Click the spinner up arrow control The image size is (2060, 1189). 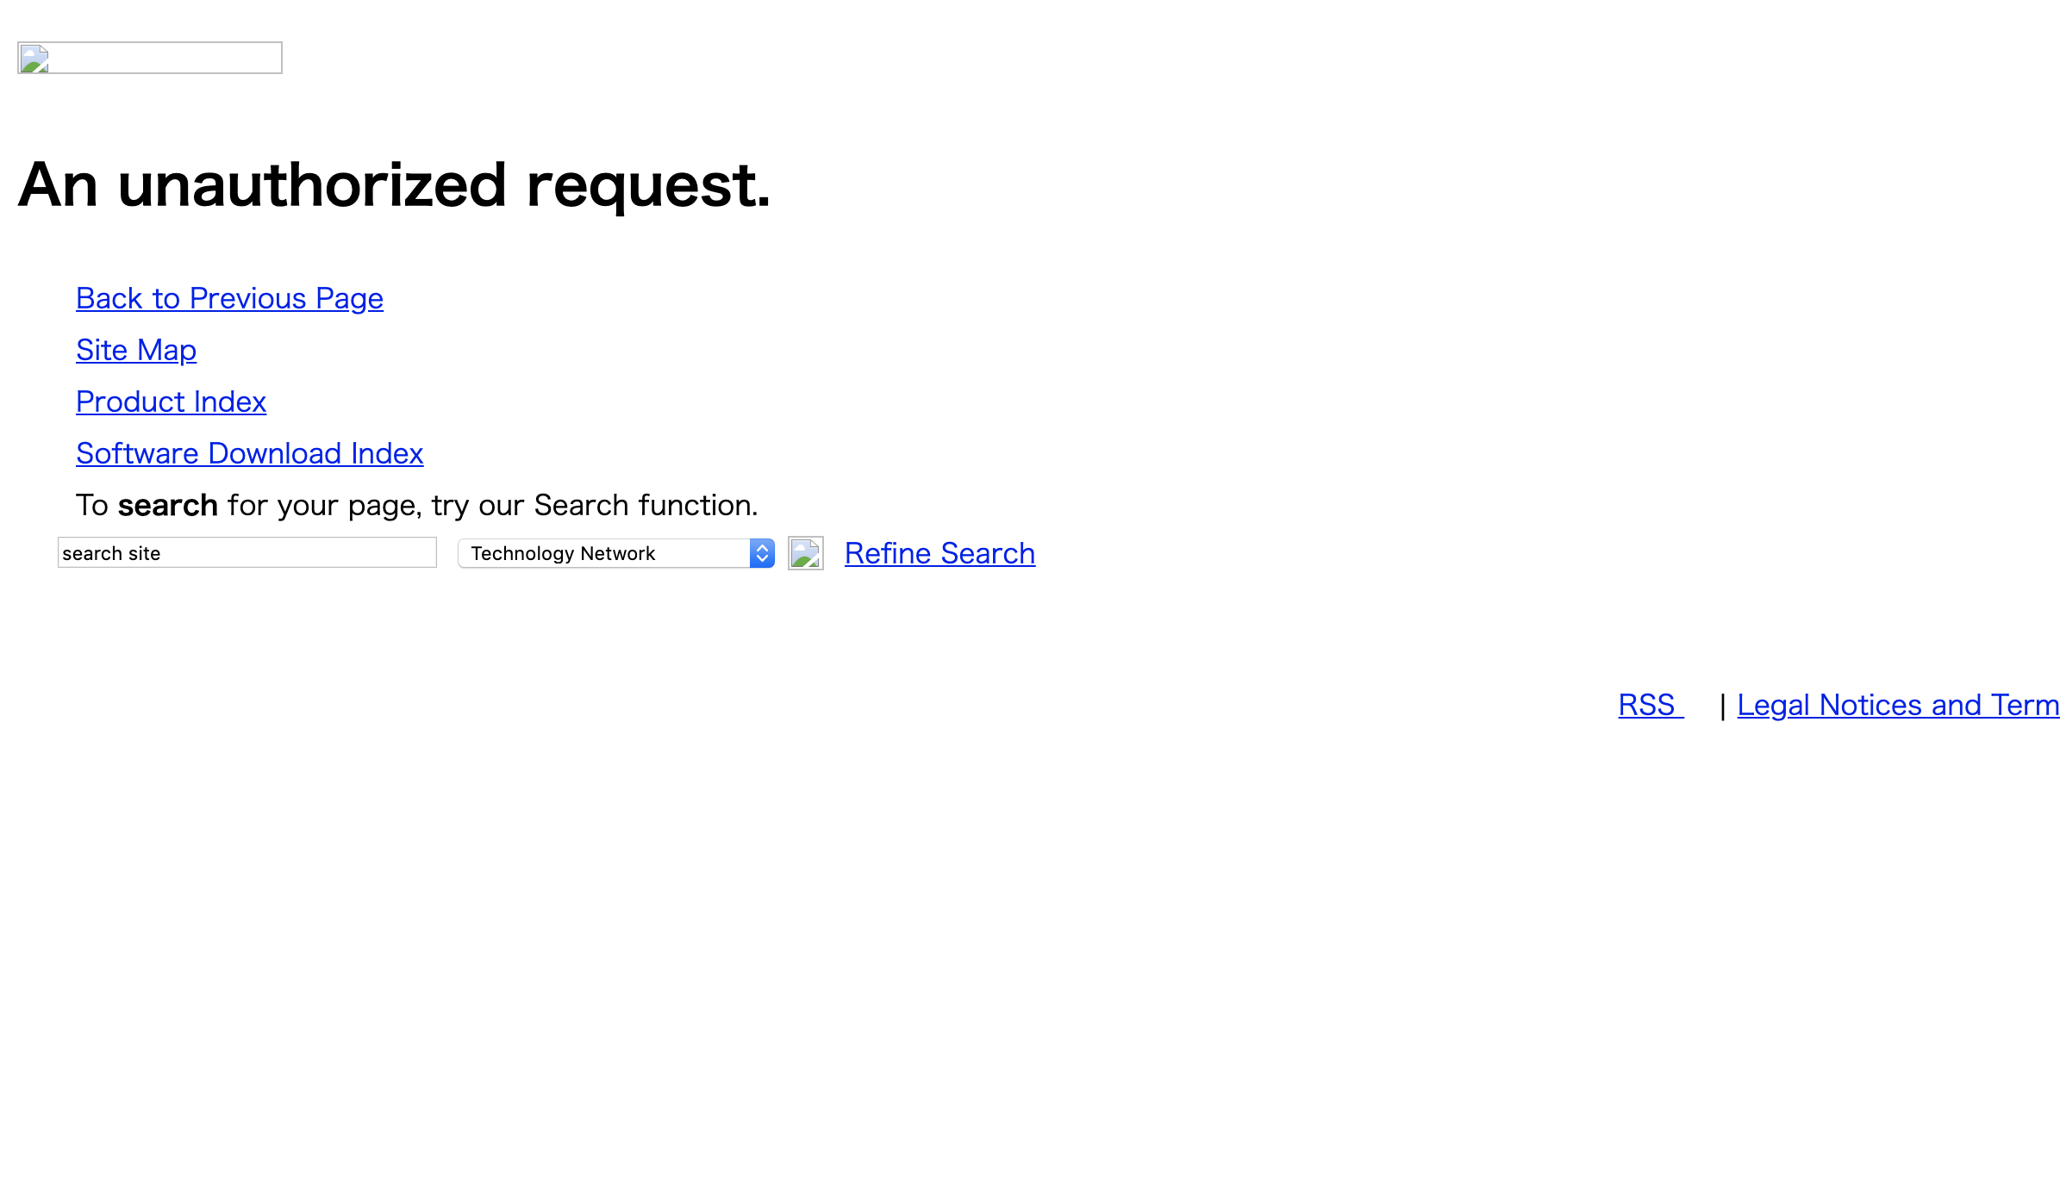point(763,548)
